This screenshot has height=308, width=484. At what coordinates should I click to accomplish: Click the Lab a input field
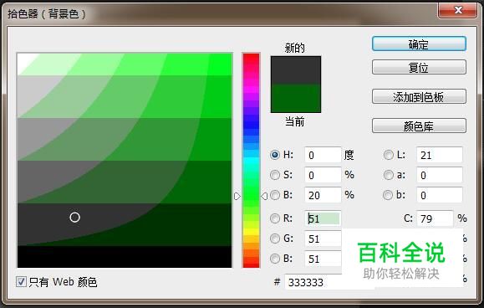[x=439, y=175]
